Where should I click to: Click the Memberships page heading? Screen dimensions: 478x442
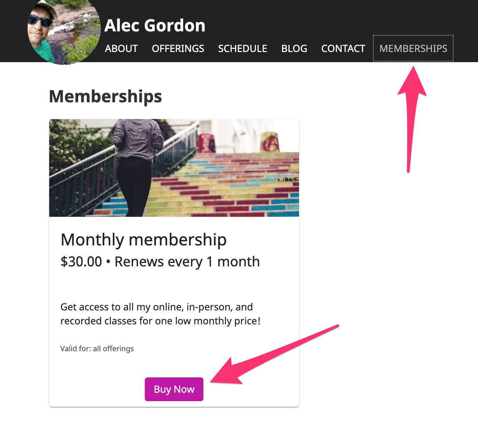105,96
